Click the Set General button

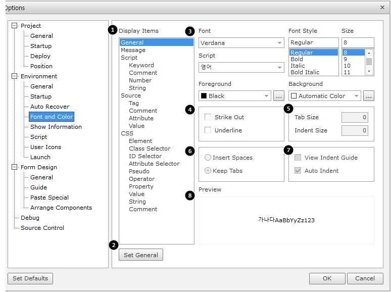141,255
